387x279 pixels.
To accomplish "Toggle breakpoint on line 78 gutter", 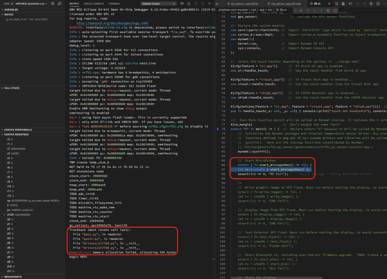I will pyautogui.click(x=218, y=129).
